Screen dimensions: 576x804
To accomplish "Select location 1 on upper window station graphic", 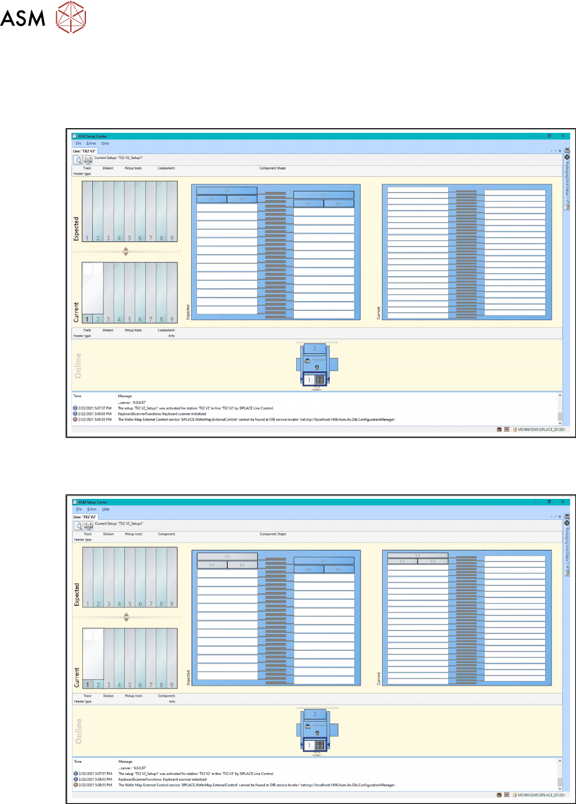I will pos(309,380).
